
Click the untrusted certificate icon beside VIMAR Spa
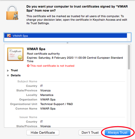pos(9,36)
